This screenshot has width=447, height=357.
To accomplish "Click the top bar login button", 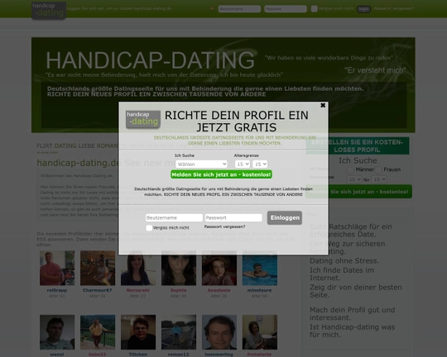I will [x=363, y=9].
